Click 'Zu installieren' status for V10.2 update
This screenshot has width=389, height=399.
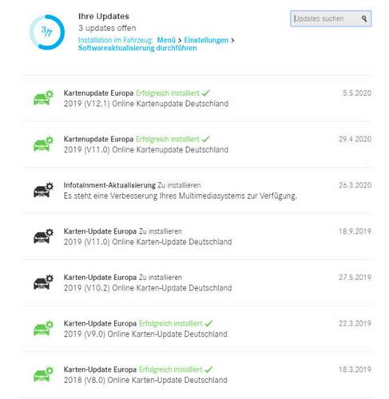tap(161, 278)
